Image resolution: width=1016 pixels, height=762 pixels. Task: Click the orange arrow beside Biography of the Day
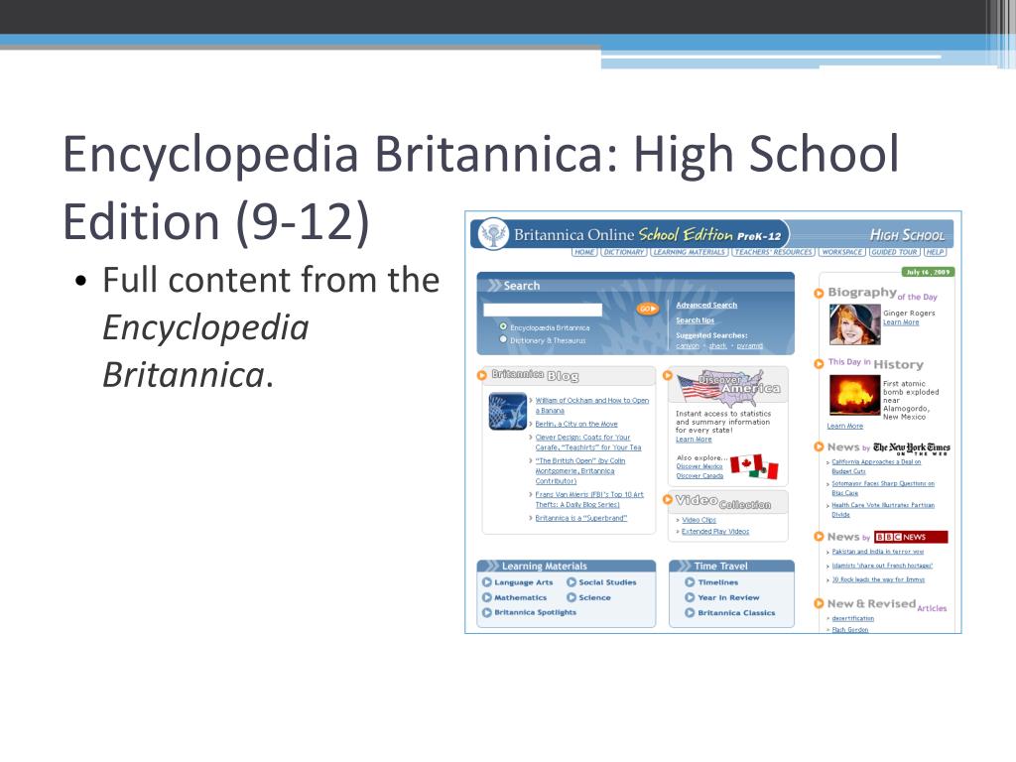(819, 294)
